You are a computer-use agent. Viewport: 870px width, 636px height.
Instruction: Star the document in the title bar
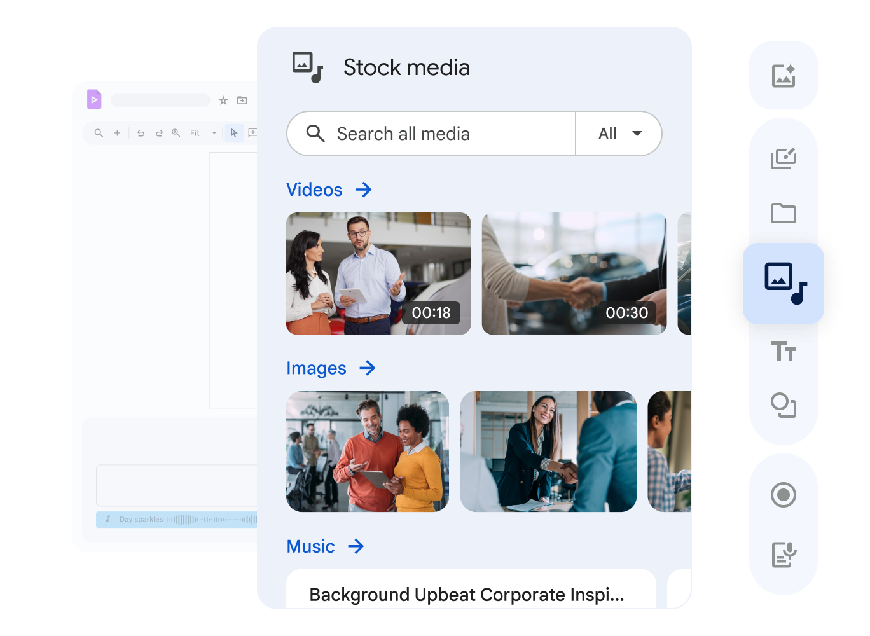point(223,100)
